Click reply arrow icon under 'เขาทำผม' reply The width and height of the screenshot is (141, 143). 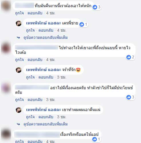point(18,124)
